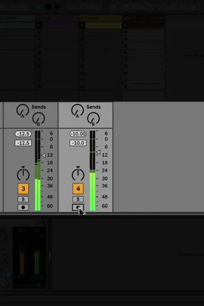Image resolution: width=204 pixels, height=306 pixels.
Task: Toggle the track 4 activator button
Action: (78, 189)
